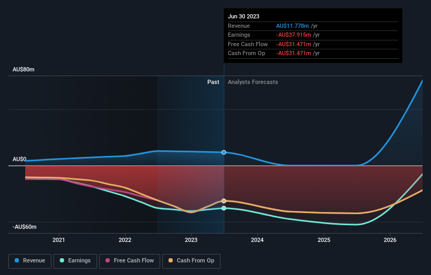Click the Free Cash Flow label in the tooltip
This screenshot has width=431, height=275.
coord(248,44)
